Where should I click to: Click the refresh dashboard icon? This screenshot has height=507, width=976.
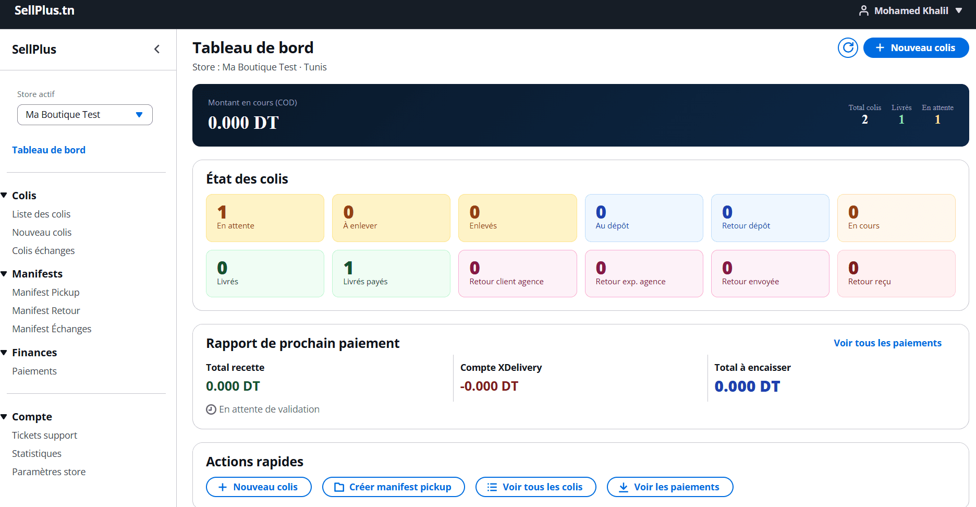(x=848, y=48)
